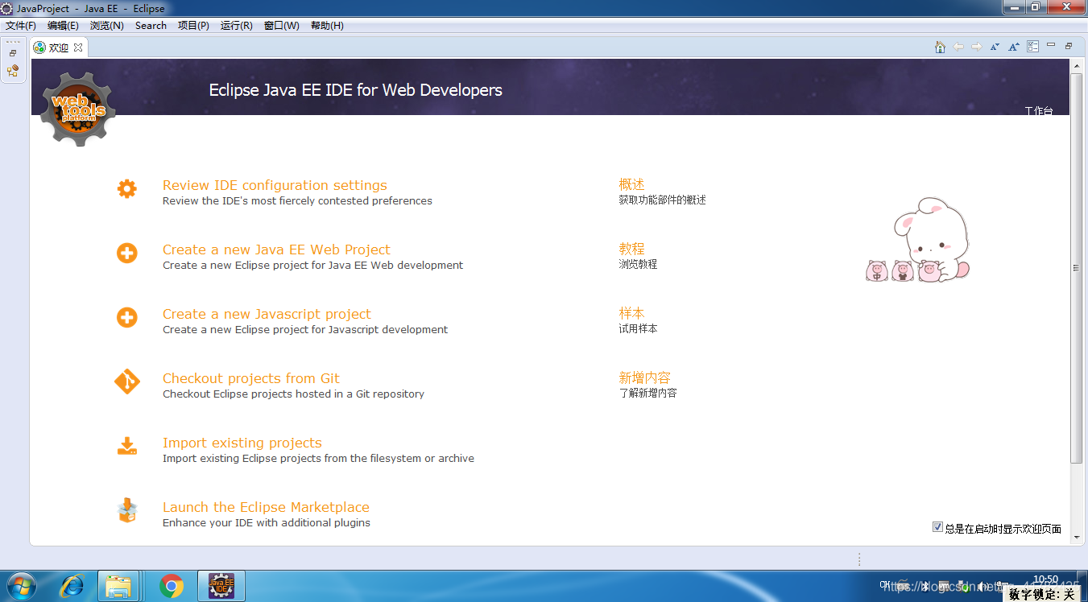Open the Search menu
The width and height of the screenshot is (1088, 602).
click(x=151, y=26)
